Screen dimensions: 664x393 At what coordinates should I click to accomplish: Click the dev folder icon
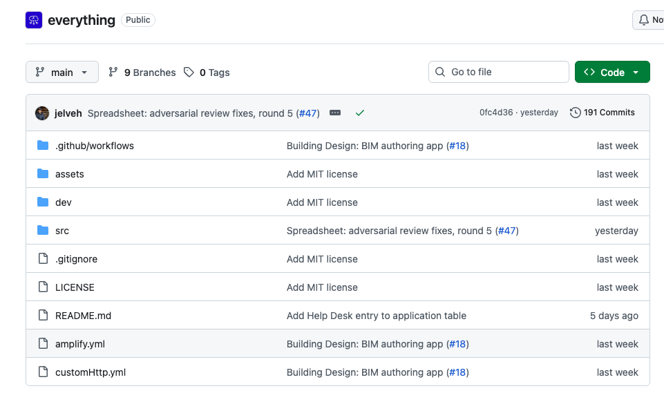[x=43, y=202]
